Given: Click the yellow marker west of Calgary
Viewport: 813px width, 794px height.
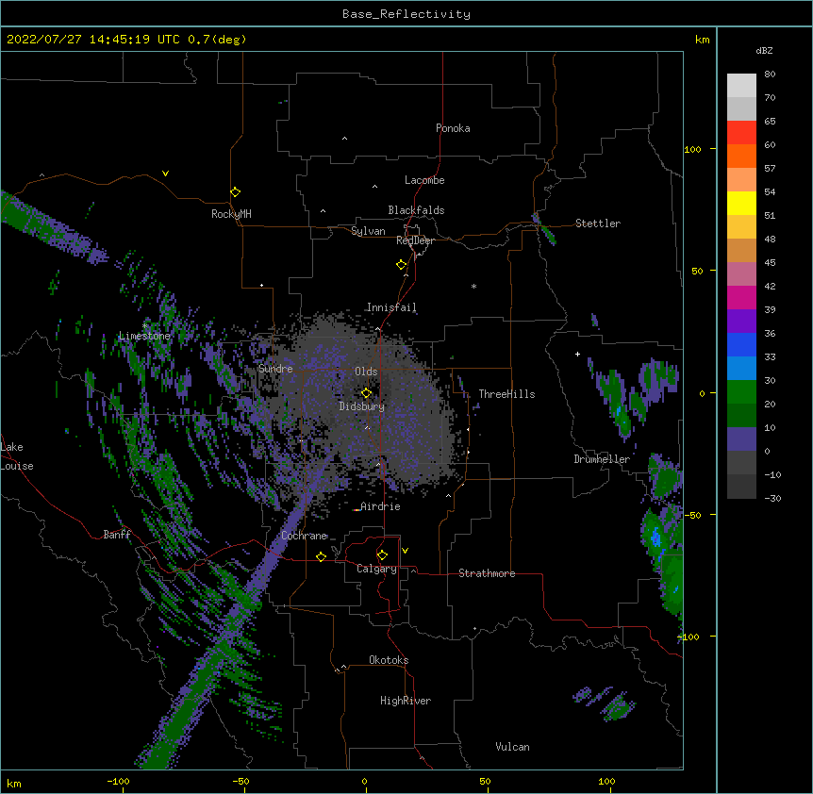Looking at the screenshot, I should (x=321, y=556).
